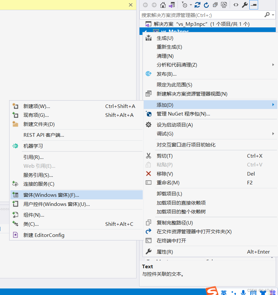Viewport: 278px width, 295px height.
Task: Expand the 添加(D) submenu arrow
Action: click(x=274, y=105)
